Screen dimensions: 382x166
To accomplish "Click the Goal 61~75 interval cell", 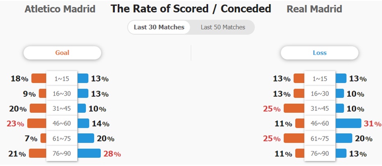I will point(61,139).
